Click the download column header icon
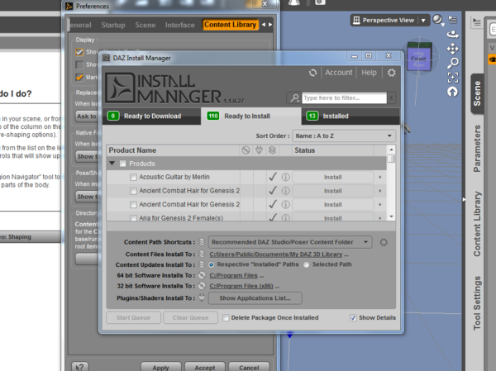 (x=246, y=150)
